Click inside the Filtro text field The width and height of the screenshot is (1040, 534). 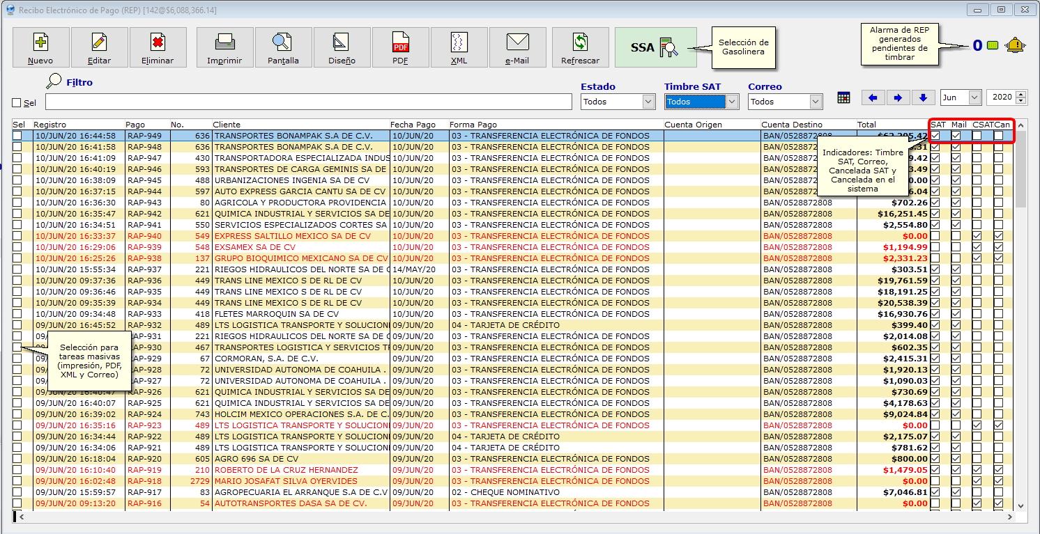coord(308,102)
